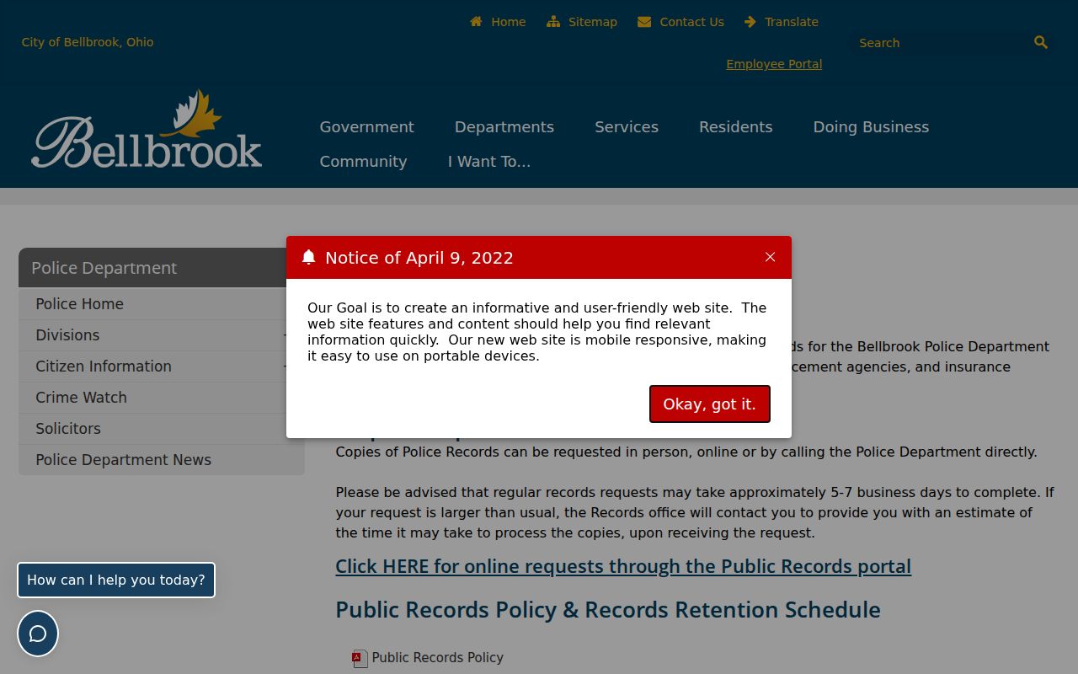The width and height of the screenshot is (1078, 674).
Task: Click Public Records Policy & Records Retention heading
Action: [608, 610]
